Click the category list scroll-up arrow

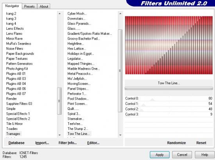[x=59, y=14]
